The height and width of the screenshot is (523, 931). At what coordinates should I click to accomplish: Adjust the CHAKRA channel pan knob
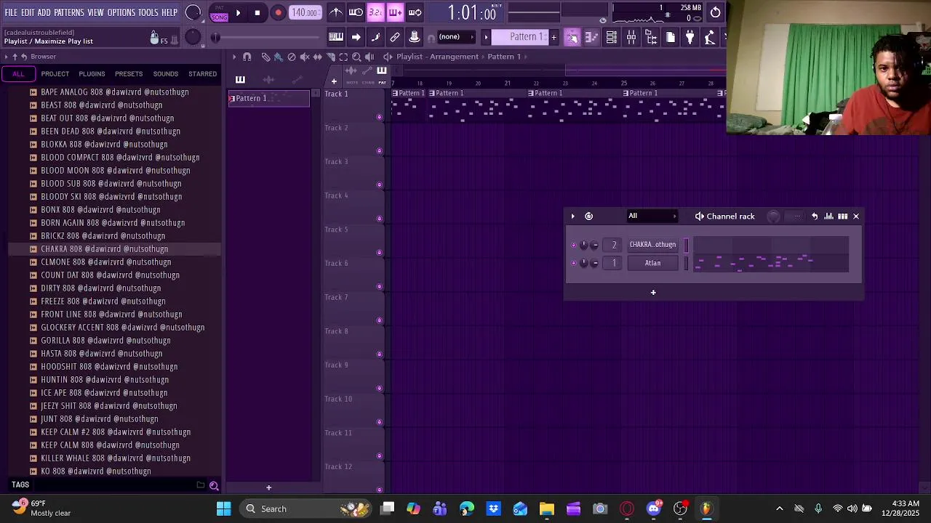[x=584, y=245]
